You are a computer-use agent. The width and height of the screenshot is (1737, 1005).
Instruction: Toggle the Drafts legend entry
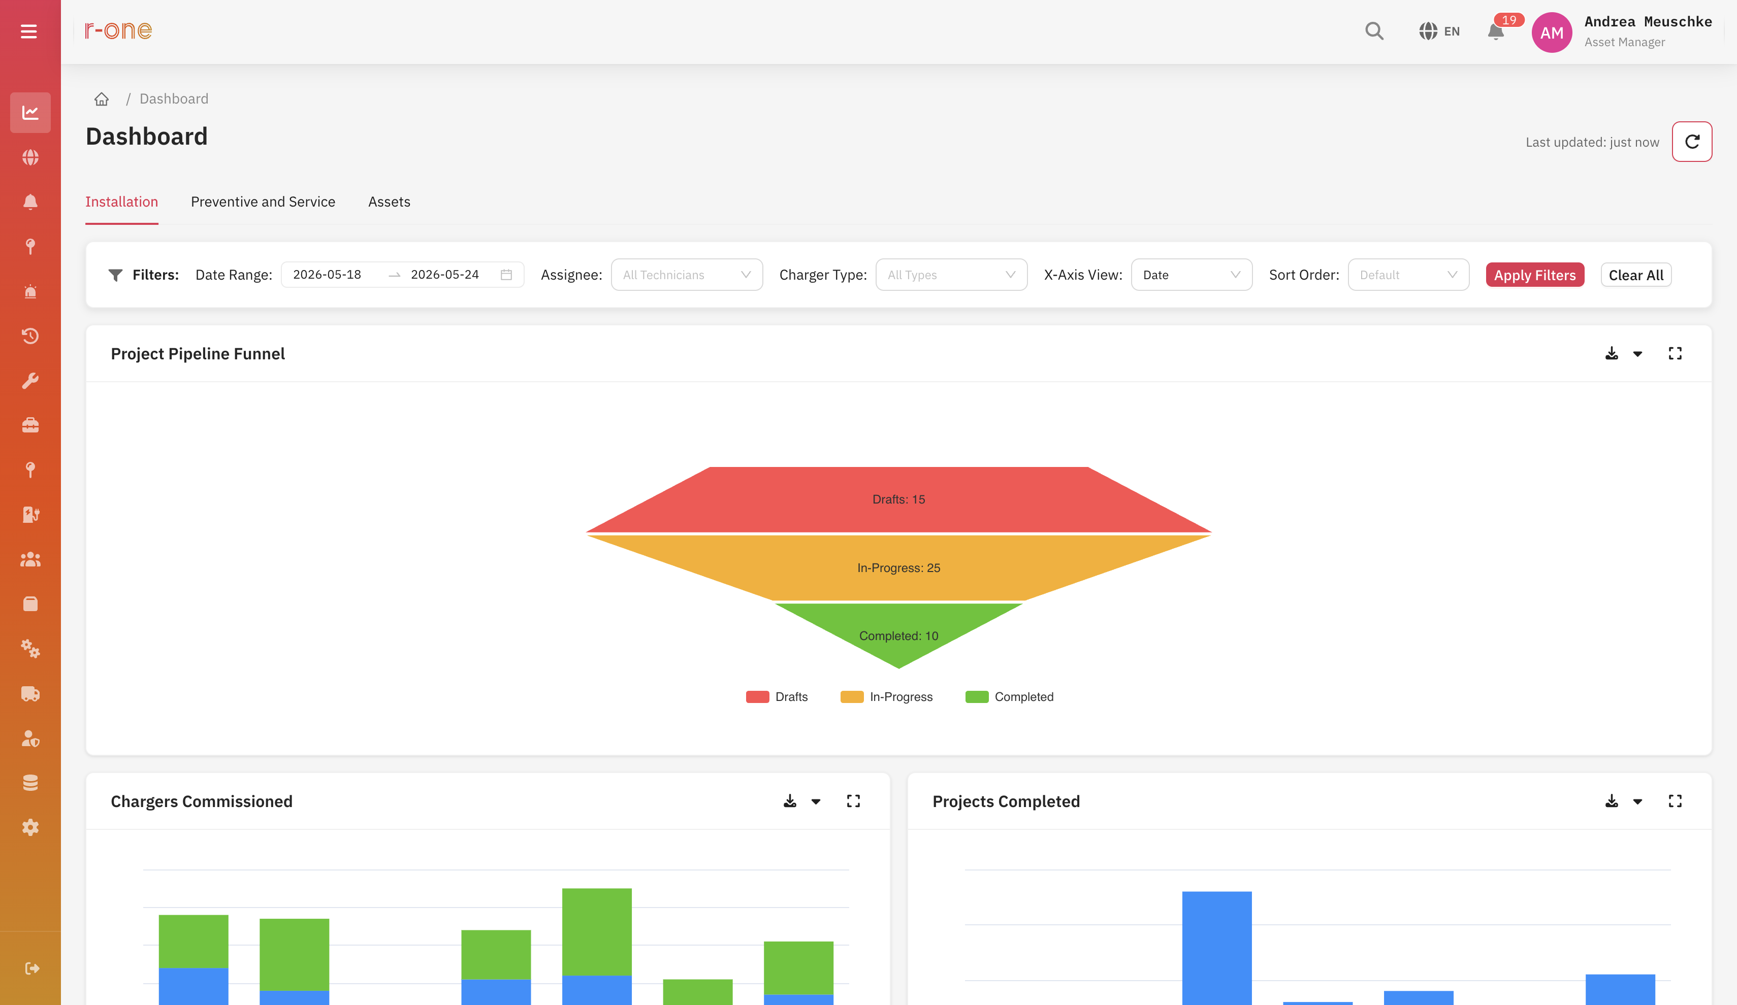777,697
